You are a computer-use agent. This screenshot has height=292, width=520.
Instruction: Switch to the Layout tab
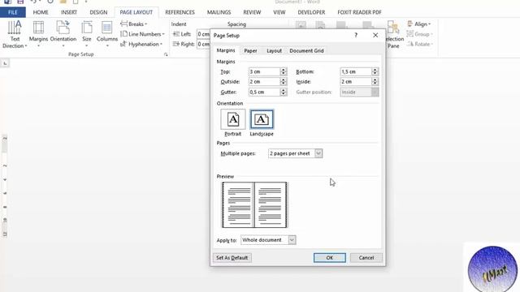(274, 50)
